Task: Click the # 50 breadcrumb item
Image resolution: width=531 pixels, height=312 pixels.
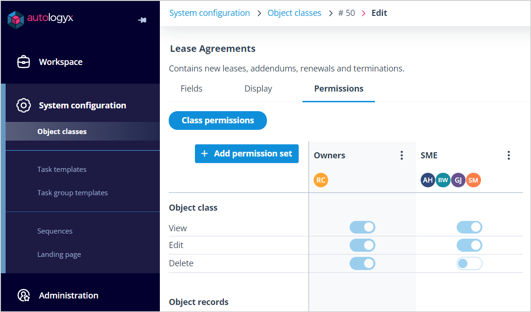Action: point(346,13)
